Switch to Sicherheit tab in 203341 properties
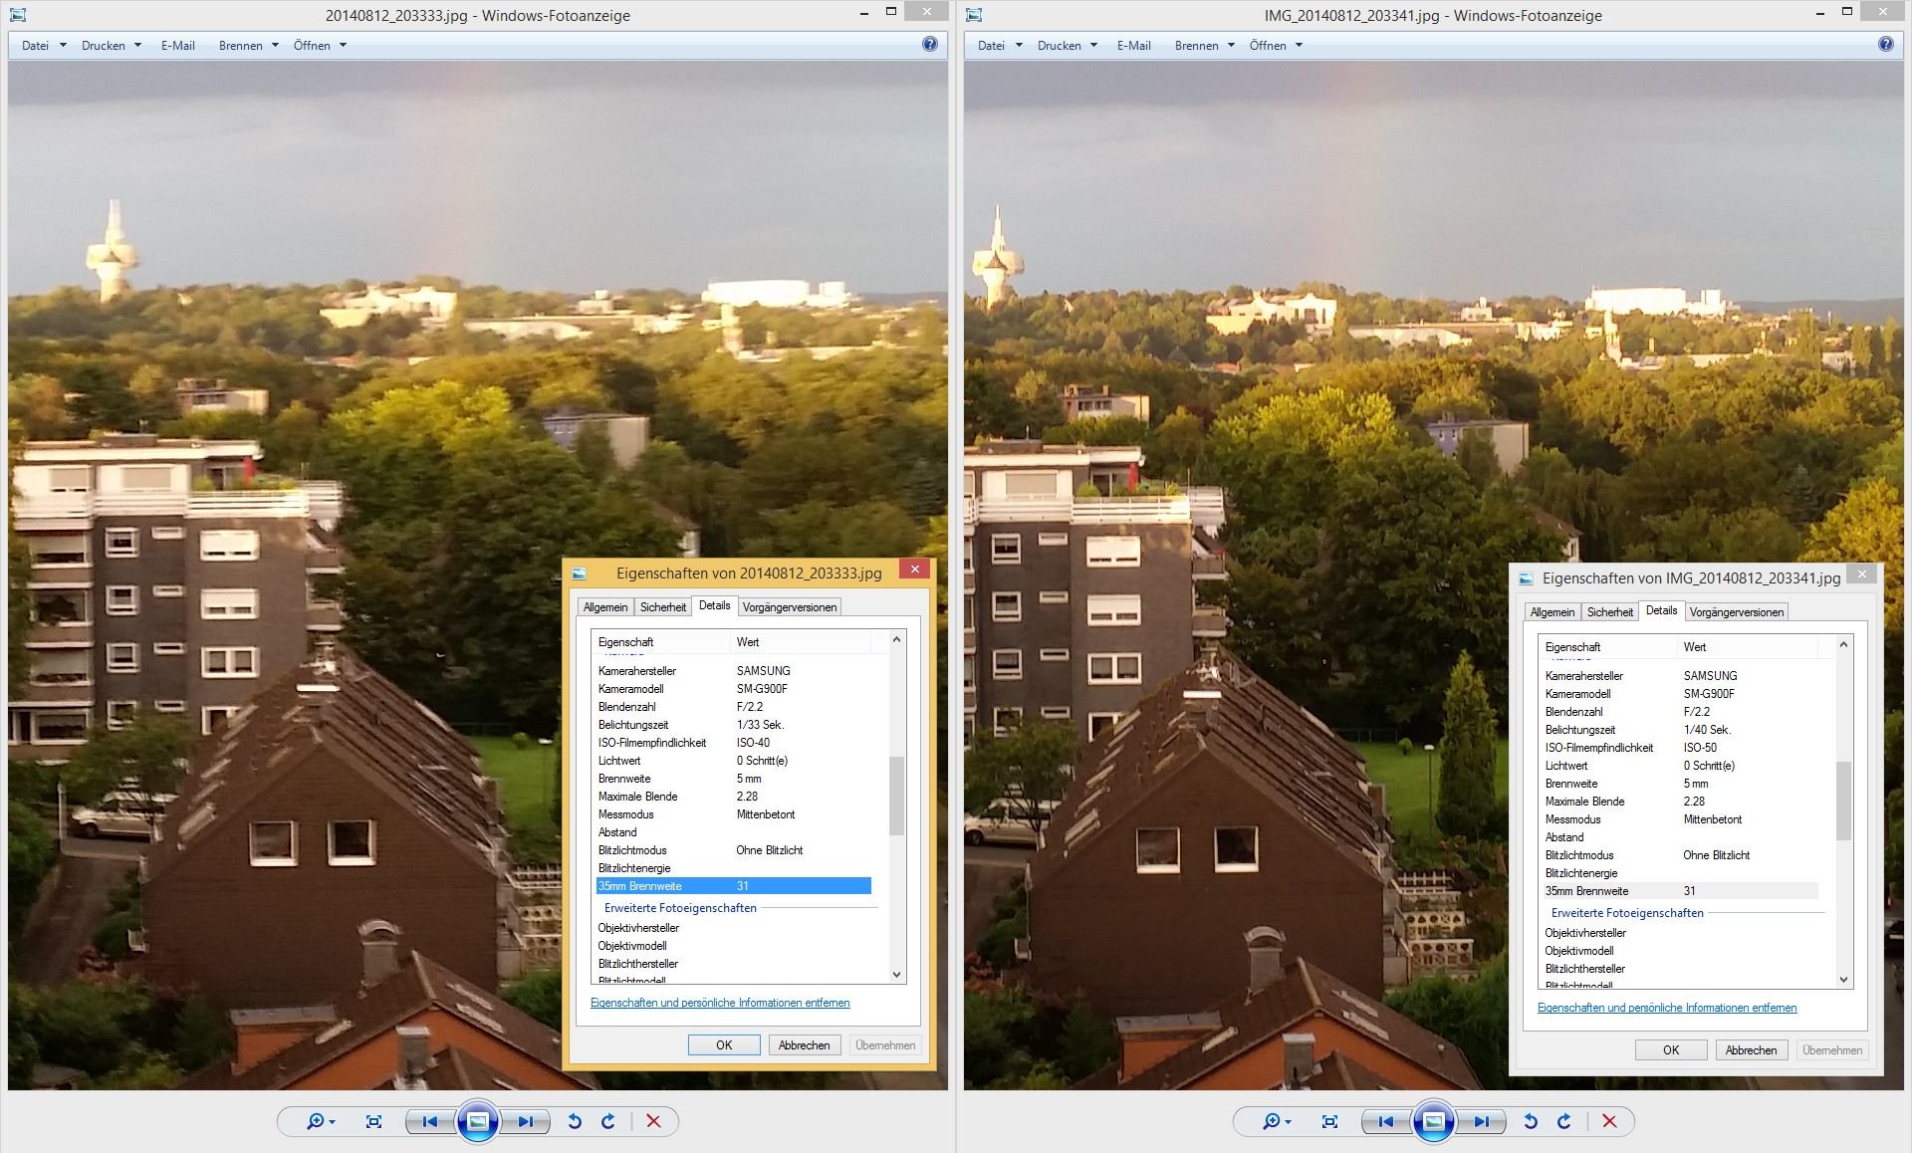This screenshot has height=1153, width=1912. (x=1610, y=611)
